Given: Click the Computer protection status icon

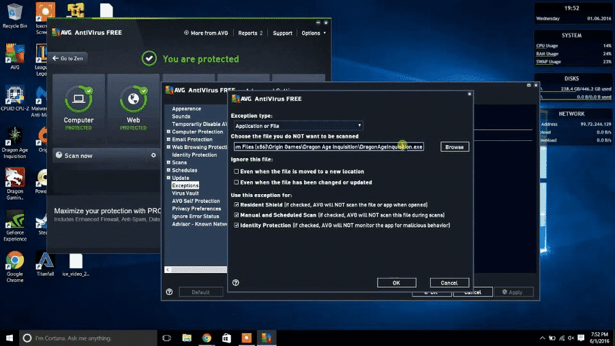Looking at the screenshot, I should point(78,99).
